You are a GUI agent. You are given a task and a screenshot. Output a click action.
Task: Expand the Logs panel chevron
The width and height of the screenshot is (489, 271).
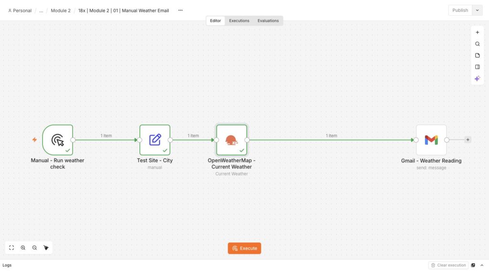click(x=482, y=265)
